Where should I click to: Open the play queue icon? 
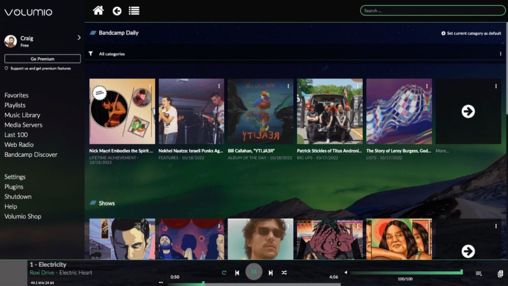click(x=479, y=274)
